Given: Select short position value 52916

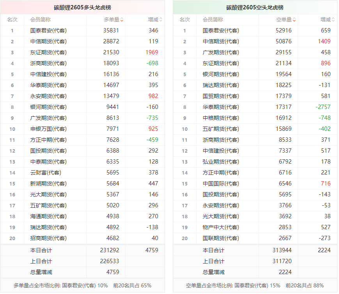Looking at the screenshot, I should point(284,30).
